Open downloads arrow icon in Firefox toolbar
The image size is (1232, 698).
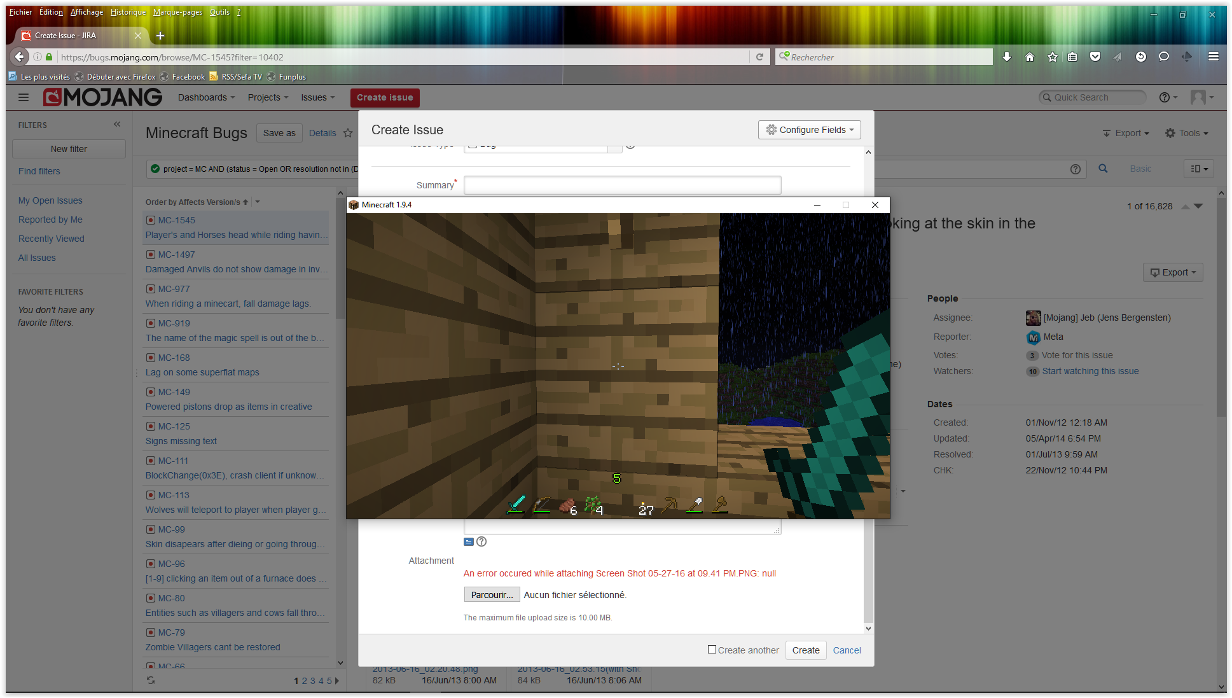(1007, 57)
